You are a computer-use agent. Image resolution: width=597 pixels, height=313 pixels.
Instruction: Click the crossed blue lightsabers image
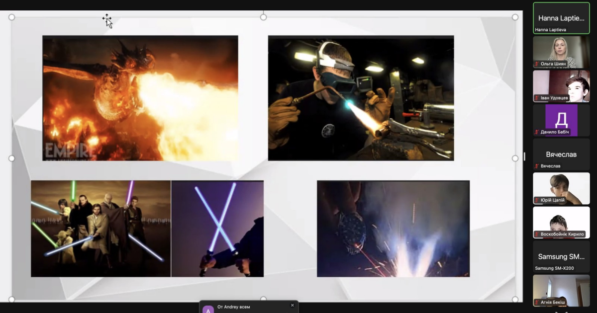[217, 229]
